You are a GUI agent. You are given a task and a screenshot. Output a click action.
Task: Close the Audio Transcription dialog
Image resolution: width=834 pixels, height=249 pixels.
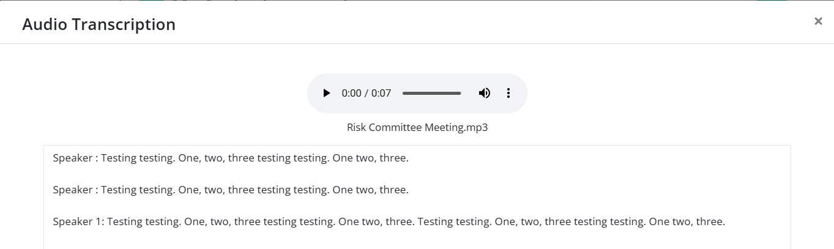(818, 21)
